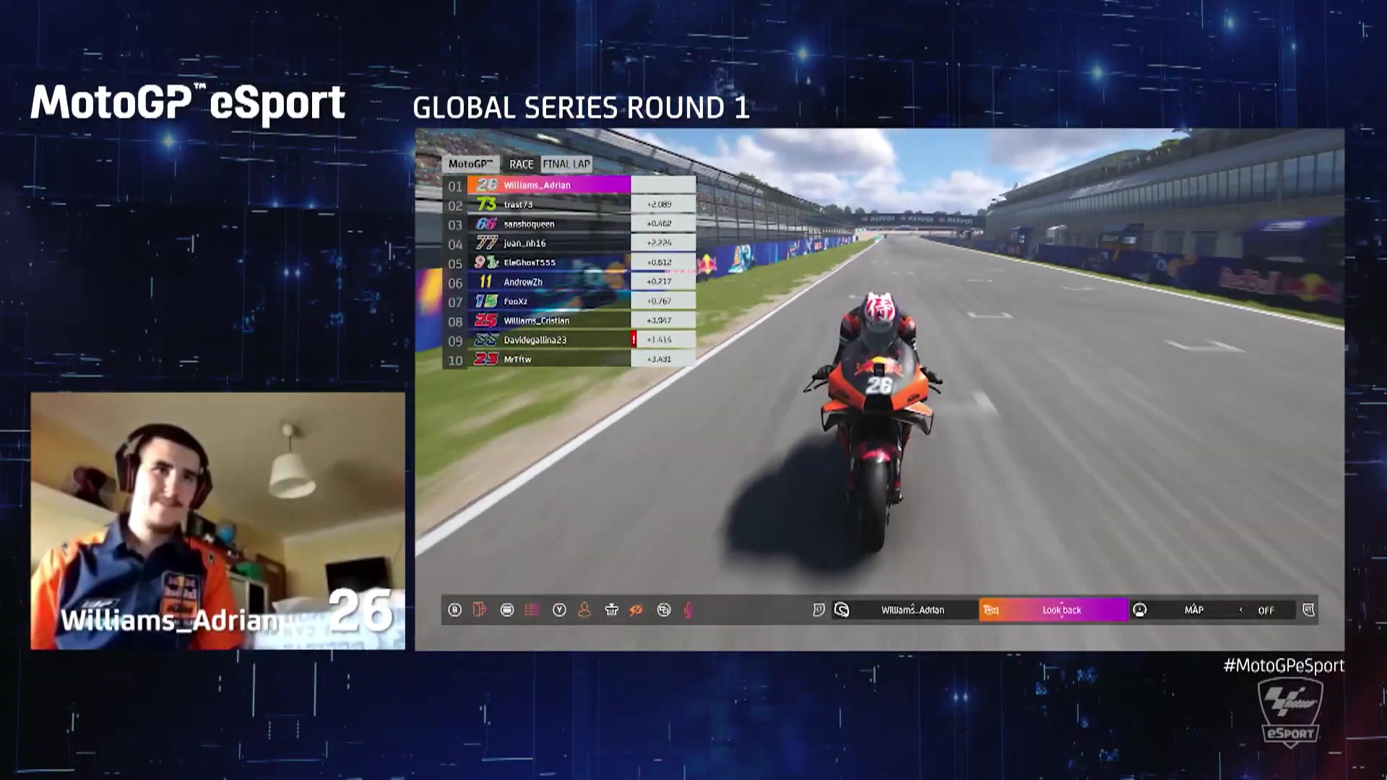Click the +2.089 gap for trast73
Screen dimensions: 1387x780
[660, 204]
